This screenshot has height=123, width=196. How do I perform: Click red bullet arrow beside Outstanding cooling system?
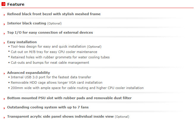4,108
